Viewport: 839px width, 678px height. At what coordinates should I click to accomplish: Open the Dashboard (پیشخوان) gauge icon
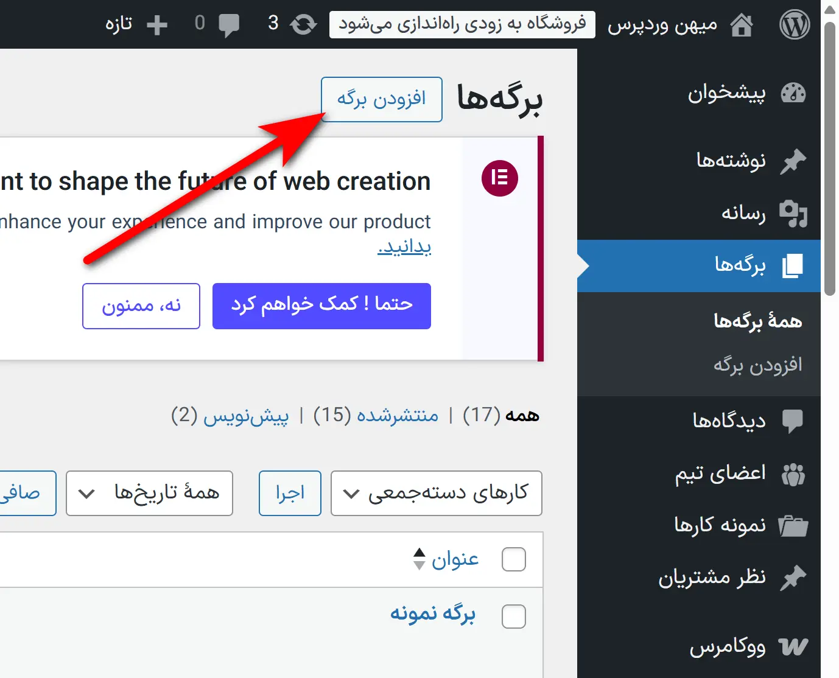pos(793,93)
